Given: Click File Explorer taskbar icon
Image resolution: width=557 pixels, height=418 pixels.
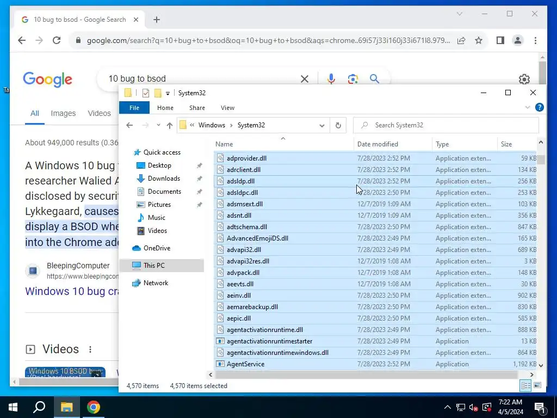Looking at the screenshot, I should click(66, 407).
